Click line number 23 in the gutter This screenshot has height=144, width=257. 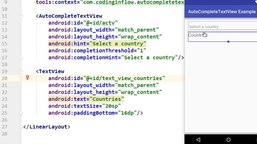[4, 99]
